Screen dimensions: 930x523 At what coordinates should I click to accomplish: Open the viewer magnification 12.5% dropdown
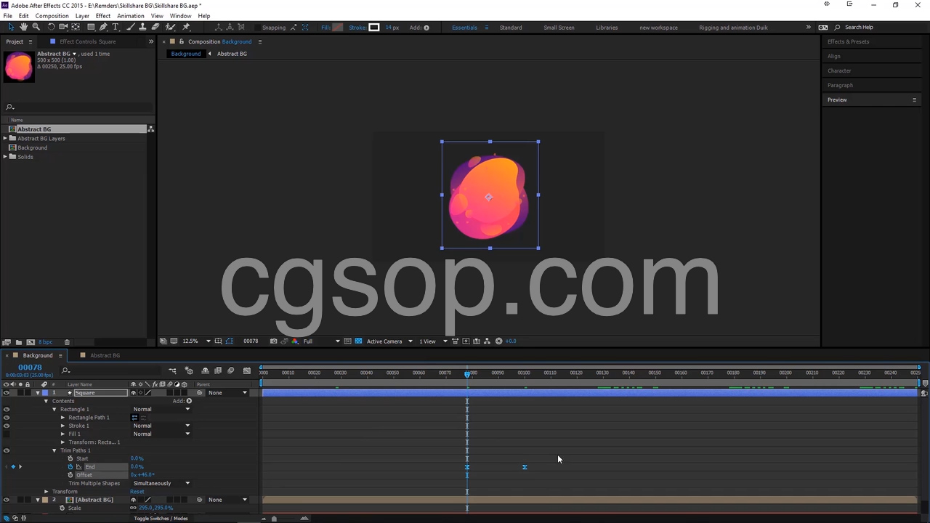click(196, 341)
